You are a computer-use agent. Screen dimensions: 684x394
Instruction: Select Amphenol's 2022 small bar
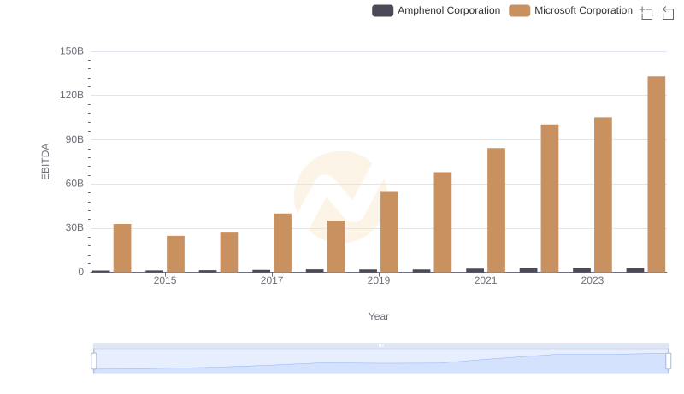(x=528, y=270)
